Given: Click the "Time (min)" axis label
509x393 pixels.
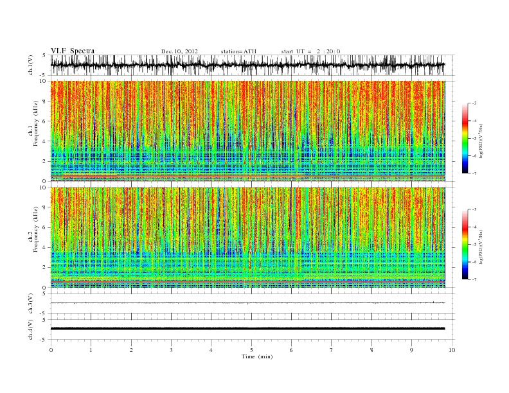Looking at the screenshot, I should click(x=257, y=356).
